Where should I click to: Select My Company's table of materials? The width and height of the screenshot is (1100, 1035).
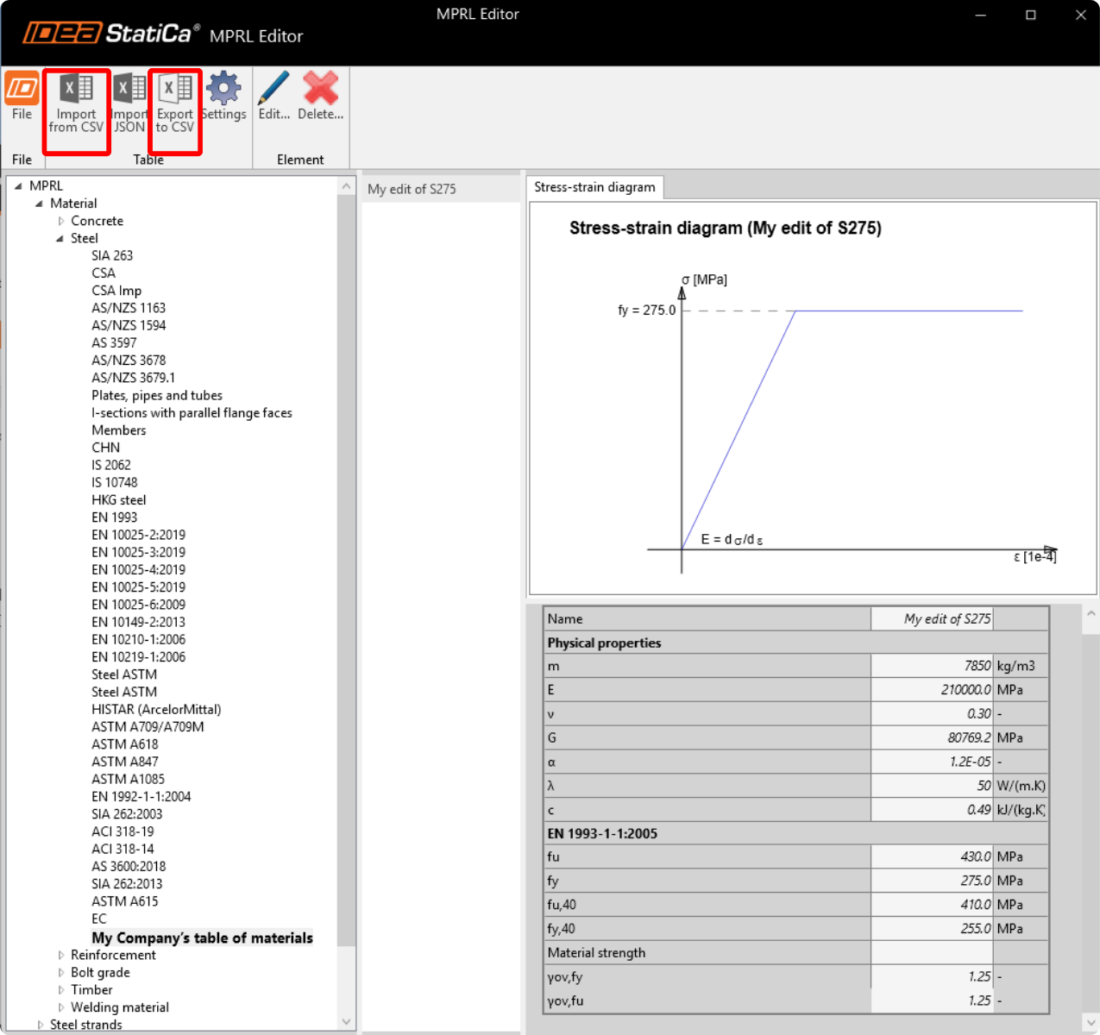202,938
